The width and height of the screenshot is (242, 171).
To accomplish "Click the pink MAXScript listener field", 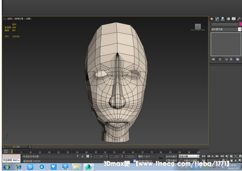I will (11, 156).
